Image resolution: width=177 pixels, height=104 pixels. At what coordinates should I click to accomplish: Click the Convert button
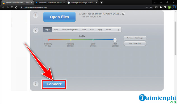[54, 84]
